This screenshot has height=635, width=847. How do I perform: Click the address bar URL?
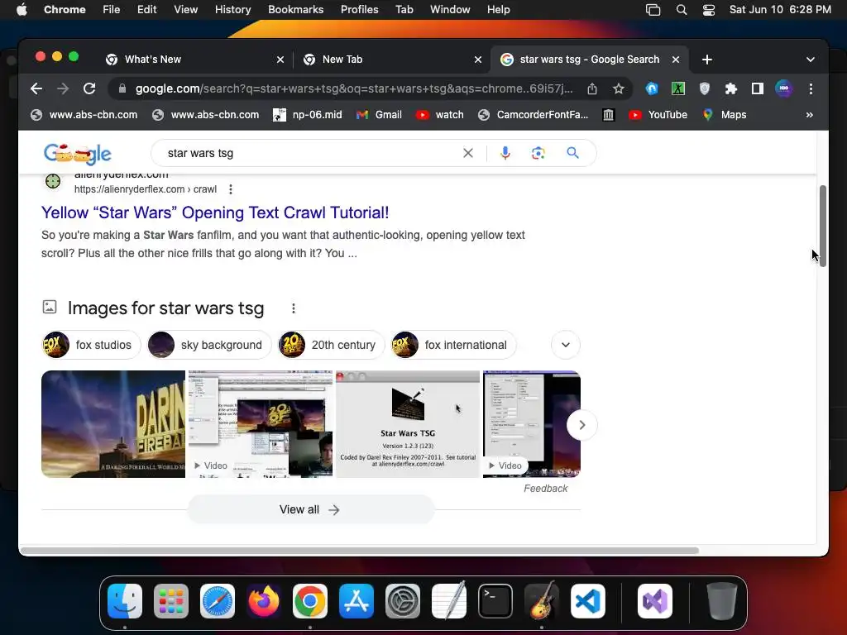(354, 88)
